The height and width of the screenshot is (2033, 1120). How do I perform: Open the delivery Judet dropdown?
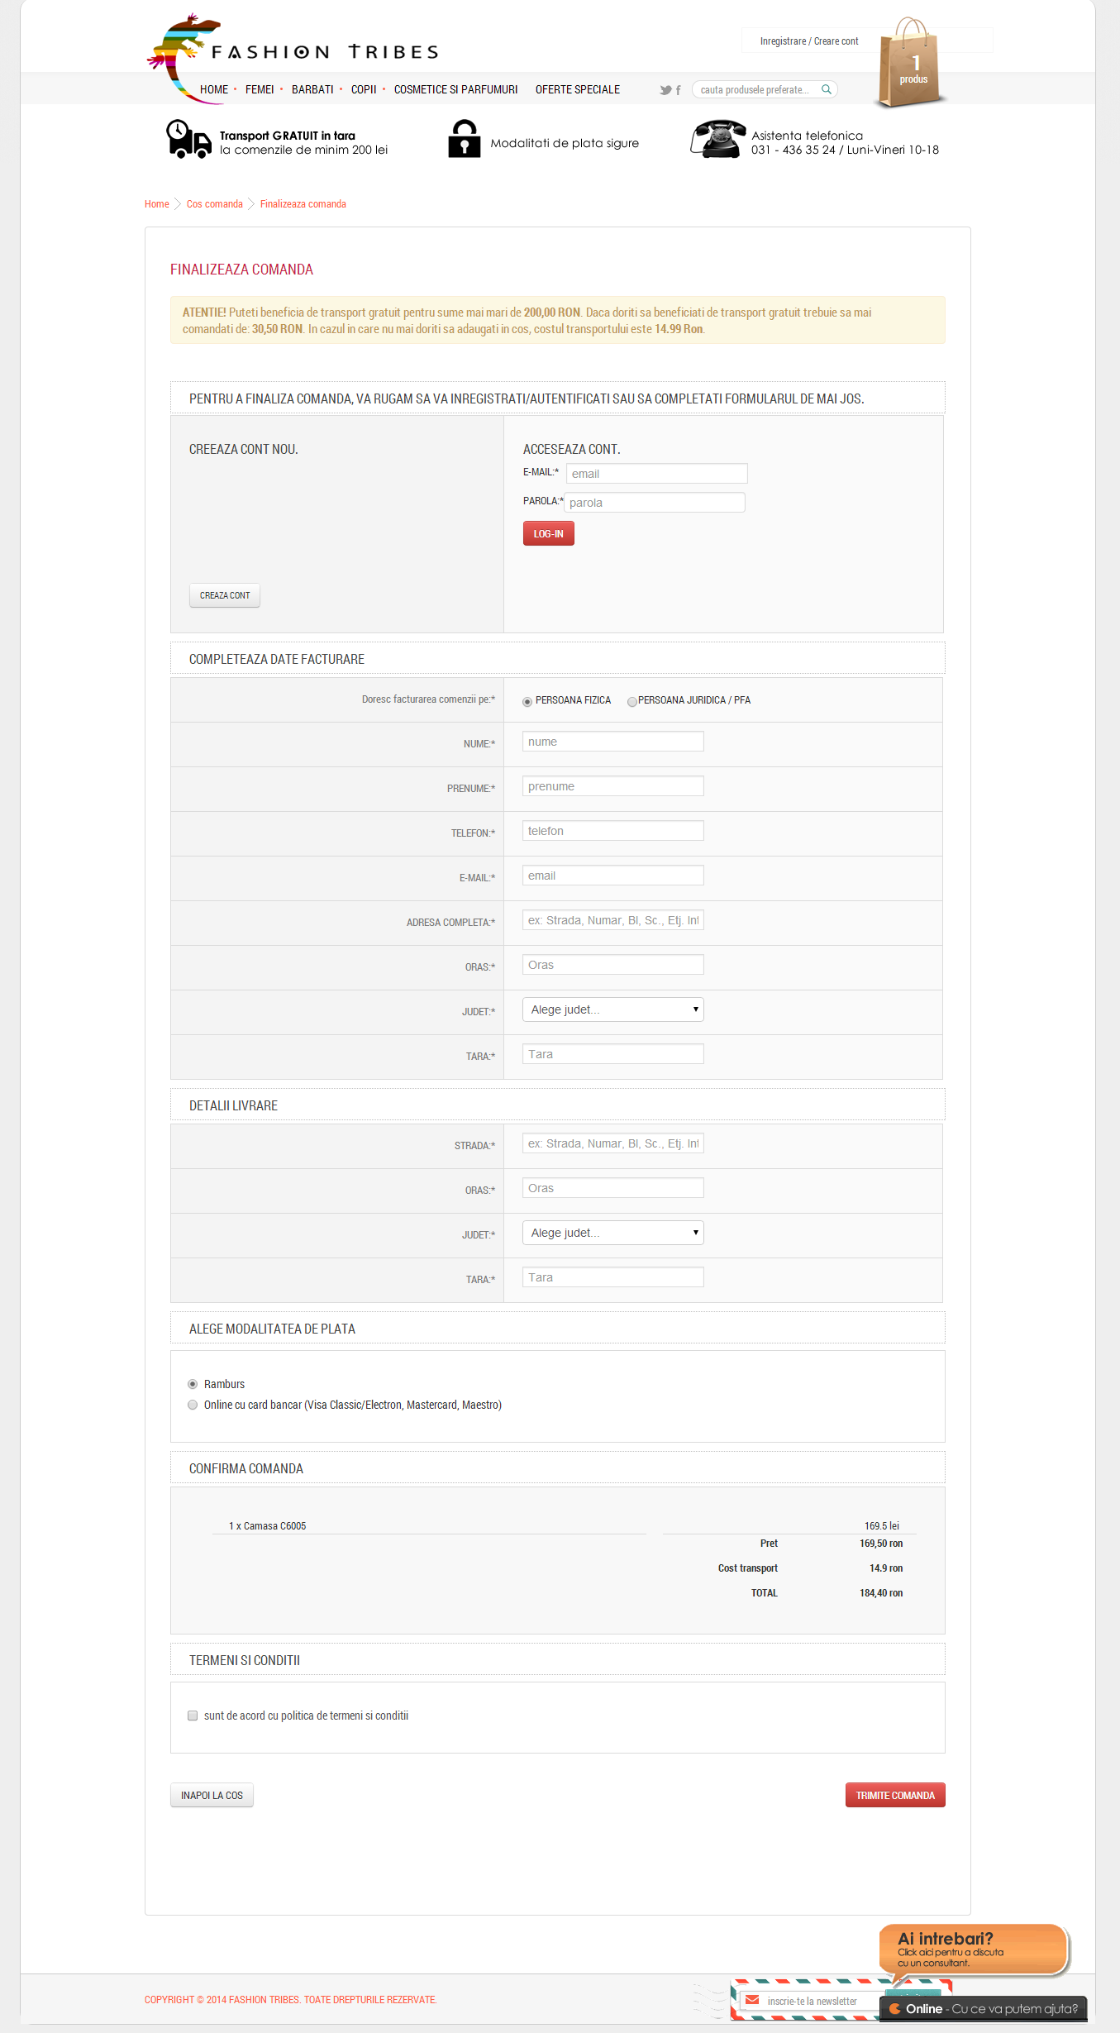612,1233
